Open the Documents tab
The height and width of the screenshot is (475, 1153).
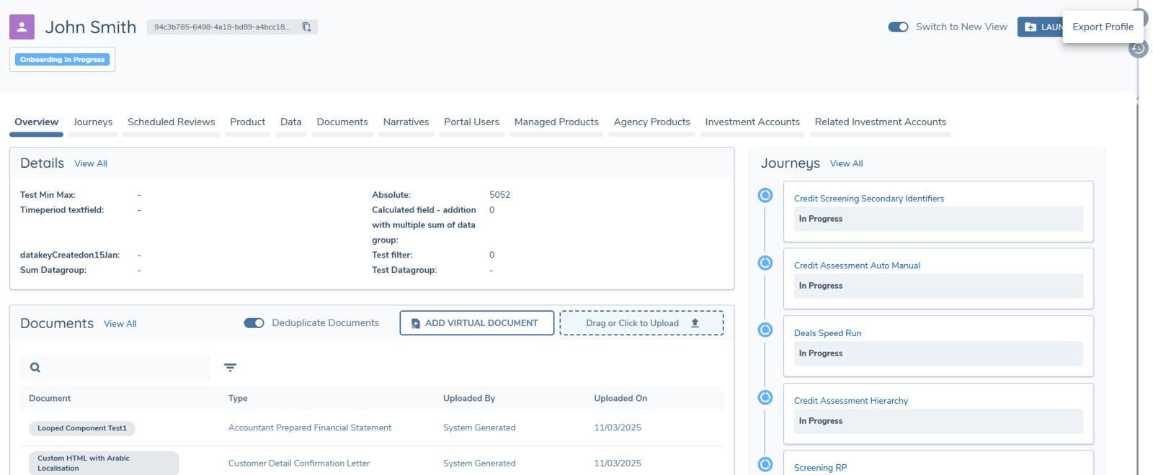342,122
